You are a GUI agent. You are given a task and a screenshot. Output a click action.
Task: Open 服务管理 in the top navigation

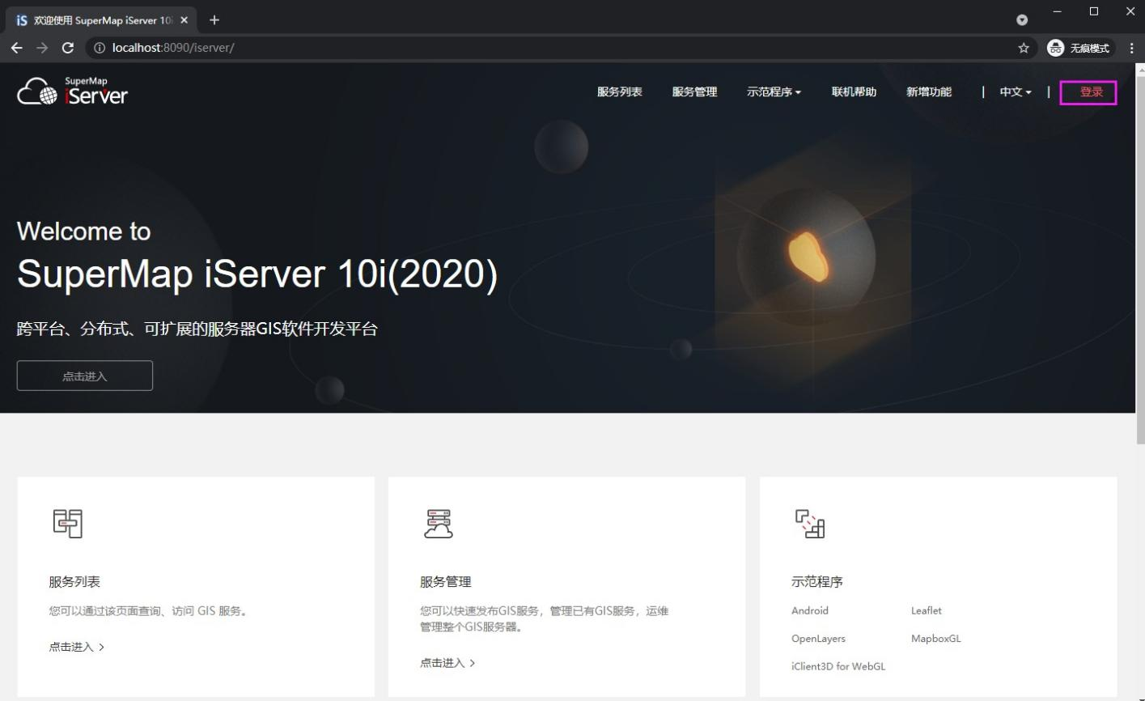point(694,92)
